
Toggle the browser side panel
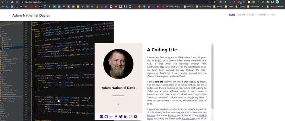point(272,2)
